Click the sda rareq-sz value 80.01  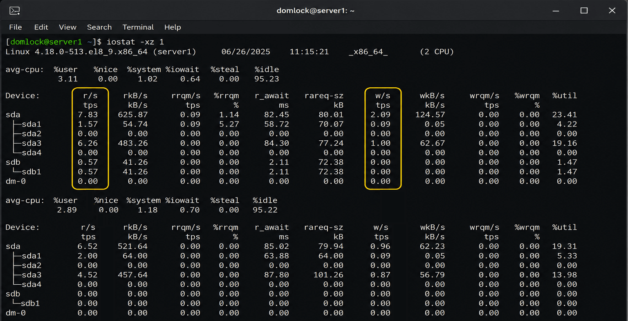(331, 115)
